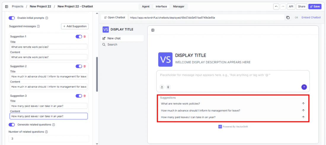Click the purple send arrow button
The height and width of the screenshot is (145, 326).
click(304, 87)
